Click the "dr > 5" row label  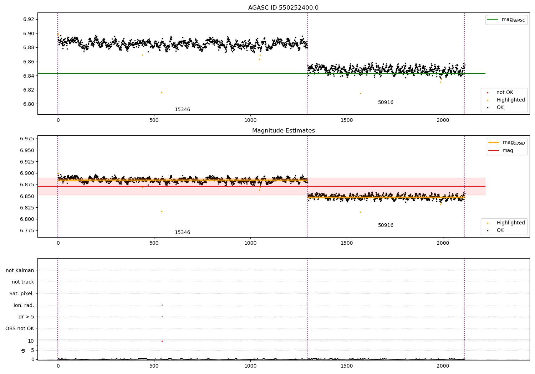point(26,317)
